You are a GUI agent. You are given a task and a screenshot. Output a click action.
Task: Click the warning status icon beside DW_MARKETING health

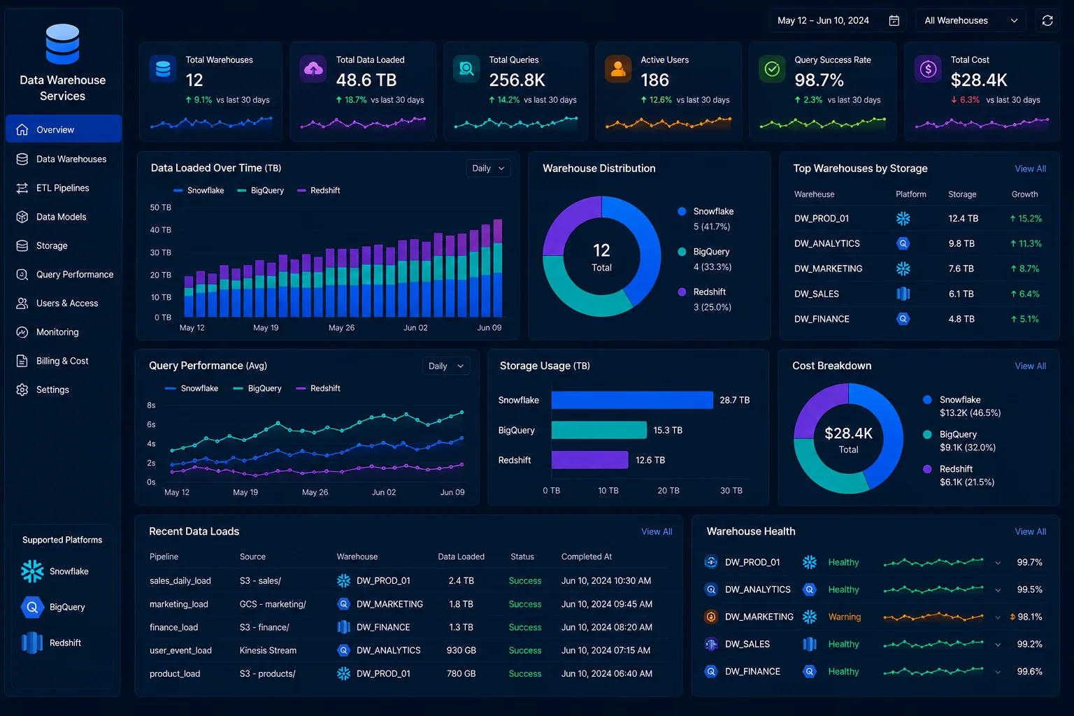pos(711,617)
